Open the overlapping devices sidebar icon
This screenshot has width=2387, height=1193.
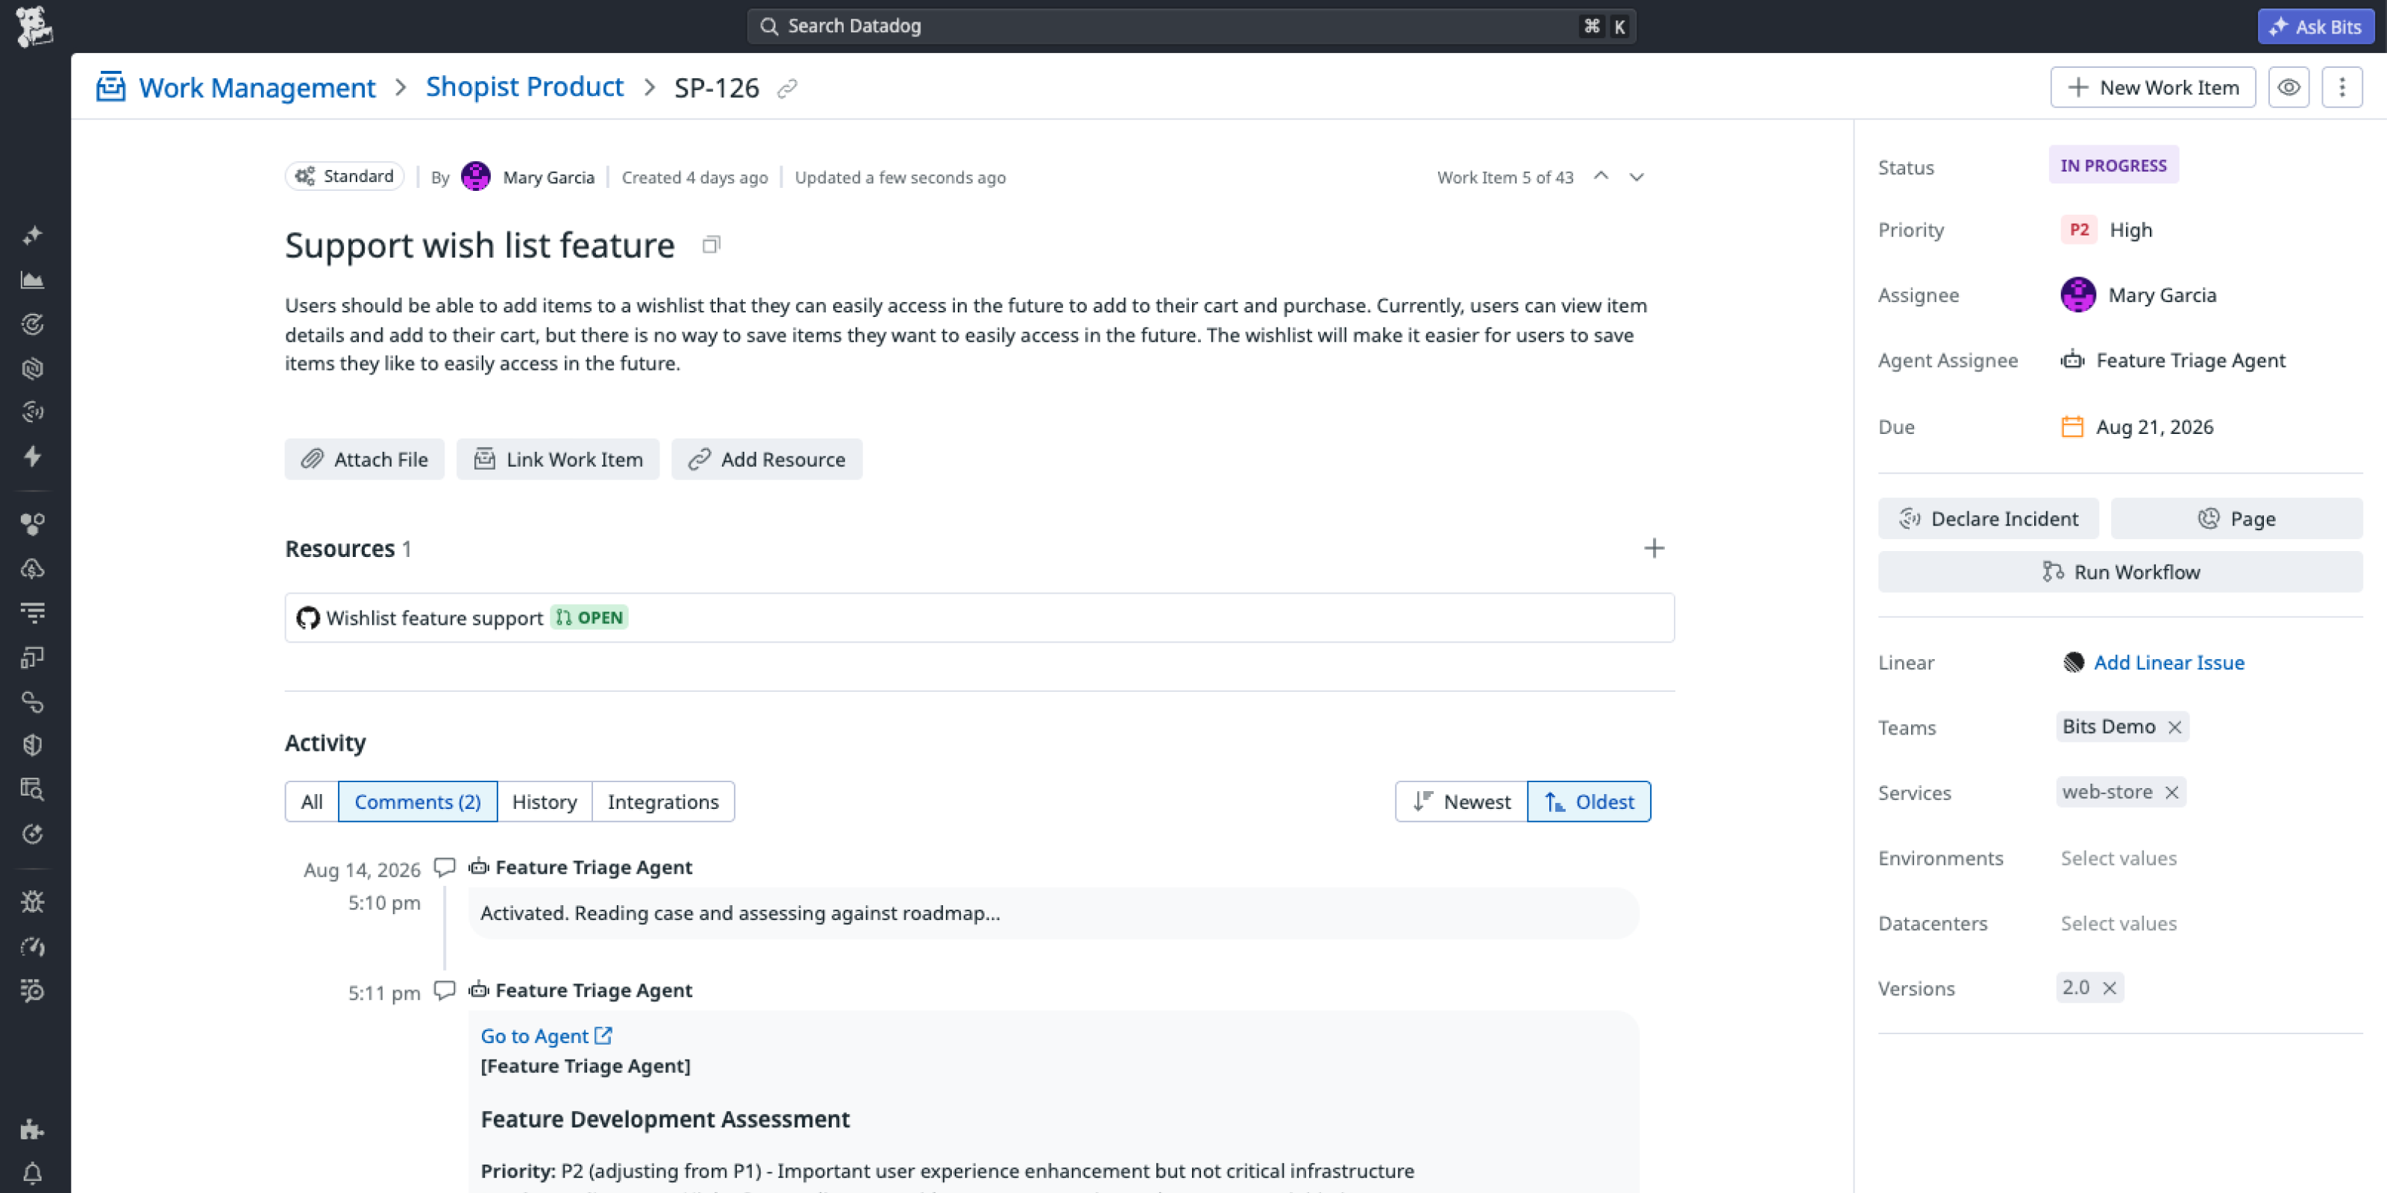(x=32, y=657)
